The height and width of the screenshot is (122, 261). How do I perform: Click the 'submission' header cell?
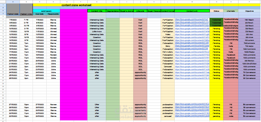pos(46,11)
